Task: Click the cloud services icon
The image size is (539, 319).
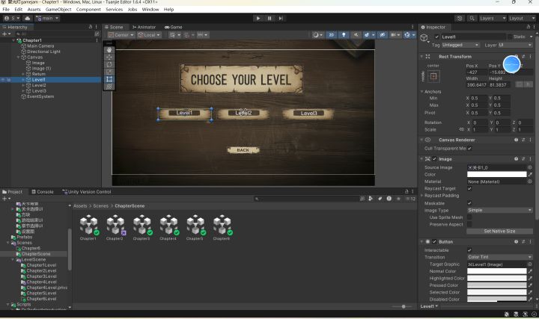Action: [26, 18]
